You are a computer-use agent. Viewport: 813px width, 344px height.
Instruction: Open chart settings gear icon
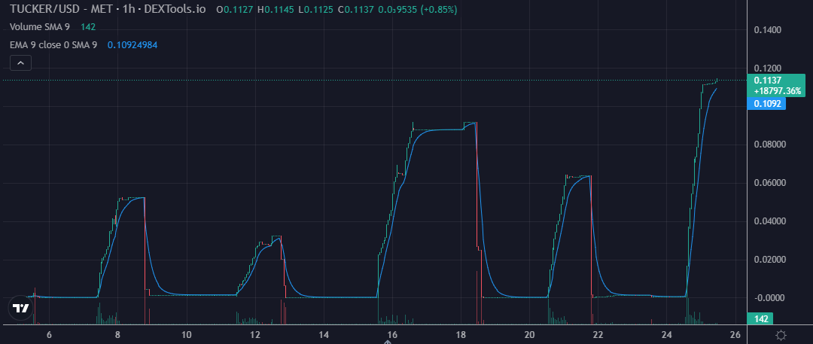[x=781, y=335]
